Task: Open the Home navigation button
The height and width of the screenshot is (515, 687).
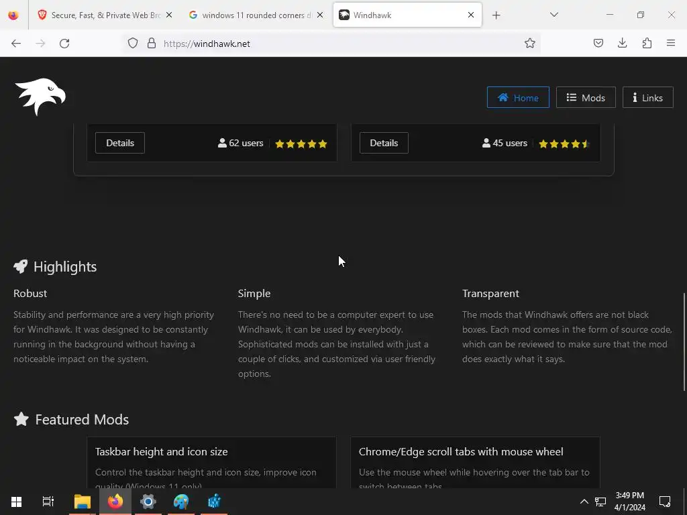Action: 518,98
